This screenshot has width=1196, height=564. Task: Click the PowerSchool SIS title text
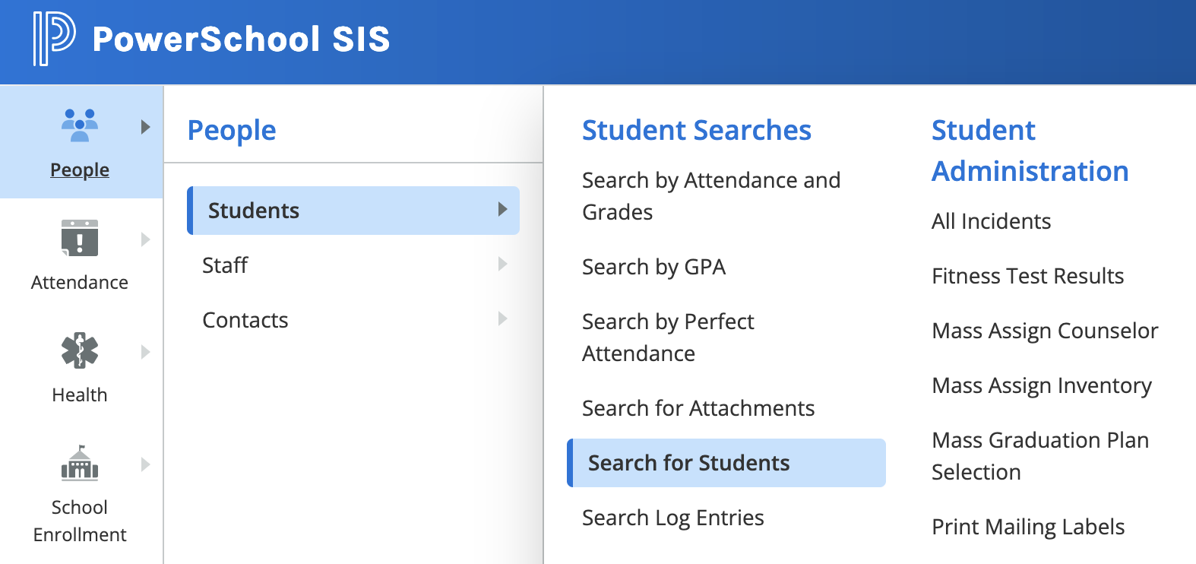click(x=241, y=39)
